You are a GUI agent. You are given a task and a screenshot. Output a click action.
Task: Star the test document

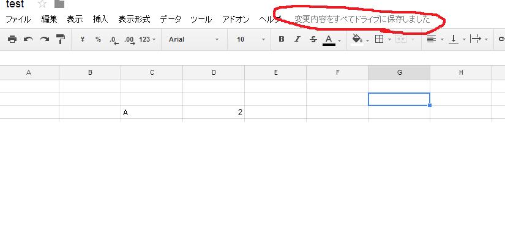click(x=42, y=4)
